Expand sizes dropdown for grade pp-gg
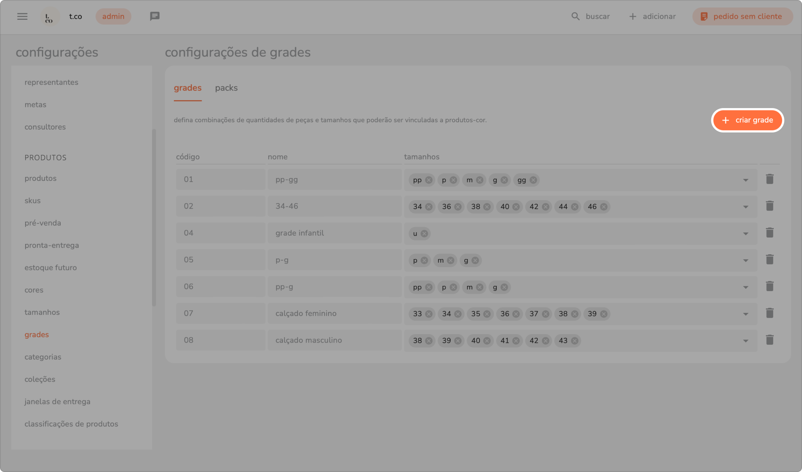This screenshot has height=472, width=802. [x=746, y=180]
